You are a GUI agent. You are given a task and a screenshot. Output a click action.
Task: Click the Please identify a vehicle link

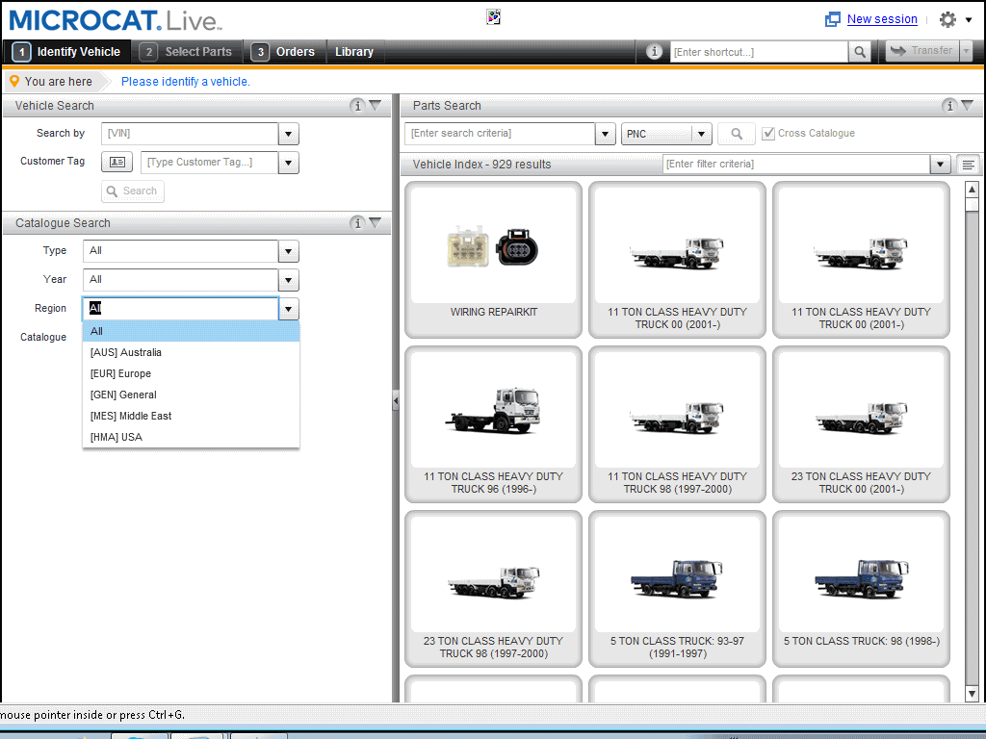click(x=186, y=81)
